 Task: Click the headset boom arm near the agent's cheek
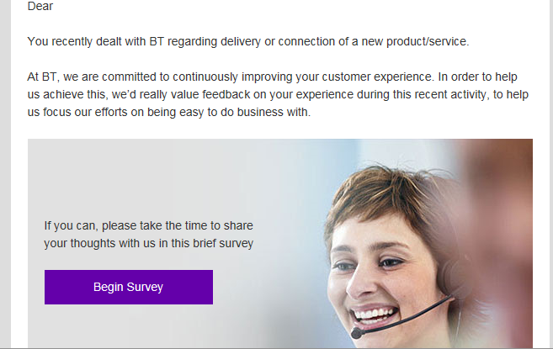tap(421, 312)
